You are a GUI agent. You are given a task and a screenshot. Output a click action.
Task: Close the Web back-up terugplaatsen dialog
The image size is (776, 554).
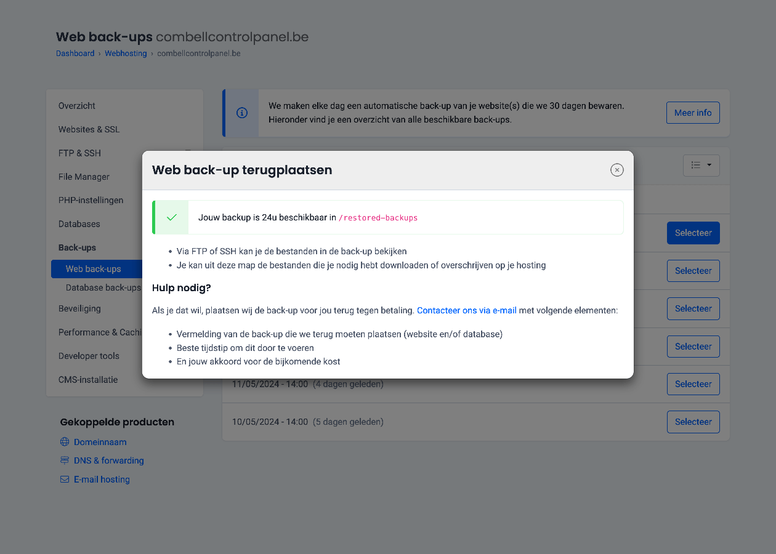(617, 170)
